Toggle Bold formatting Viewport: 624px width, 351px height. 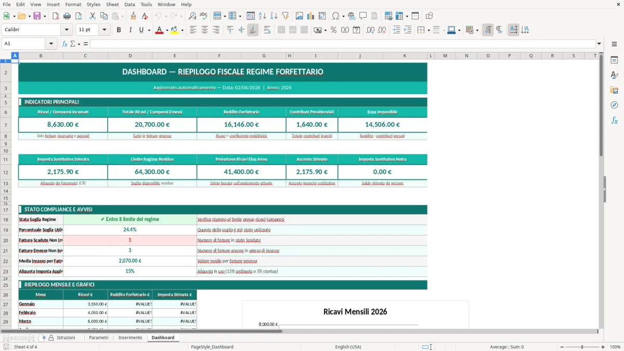click(119, 30)
